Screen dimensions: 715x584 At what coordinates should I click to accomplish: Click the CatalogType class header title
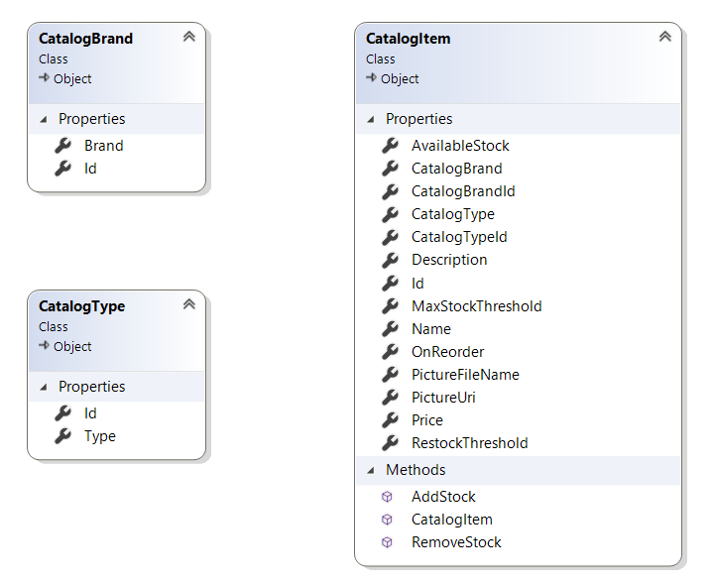[x=81, y=306]
